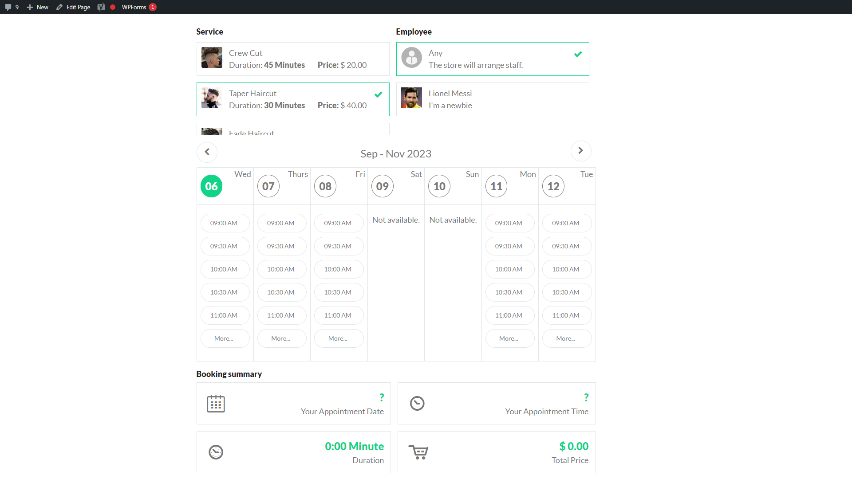
Task: Choose Lionel Messi as the employee
Action: [x=493, y=99]
